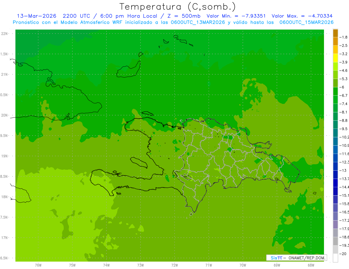Screen dimensions: 349x269
Task: Pick the teal swatch between -9.5 and -10.2
Action: (335, 133)
